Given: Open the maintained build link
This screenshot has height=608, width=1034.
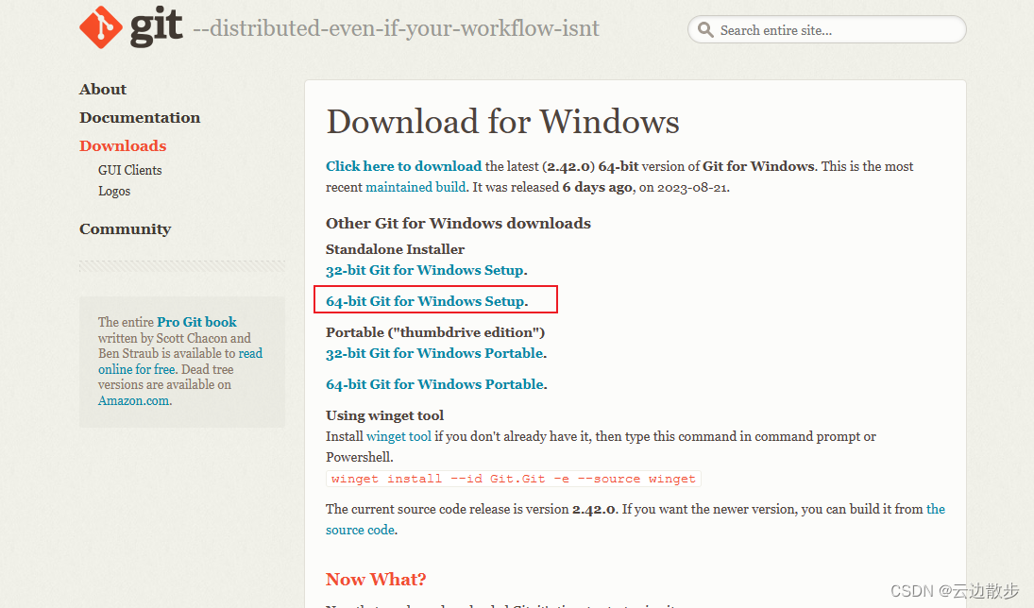Looking at the screenshot, I should (415, 187).
